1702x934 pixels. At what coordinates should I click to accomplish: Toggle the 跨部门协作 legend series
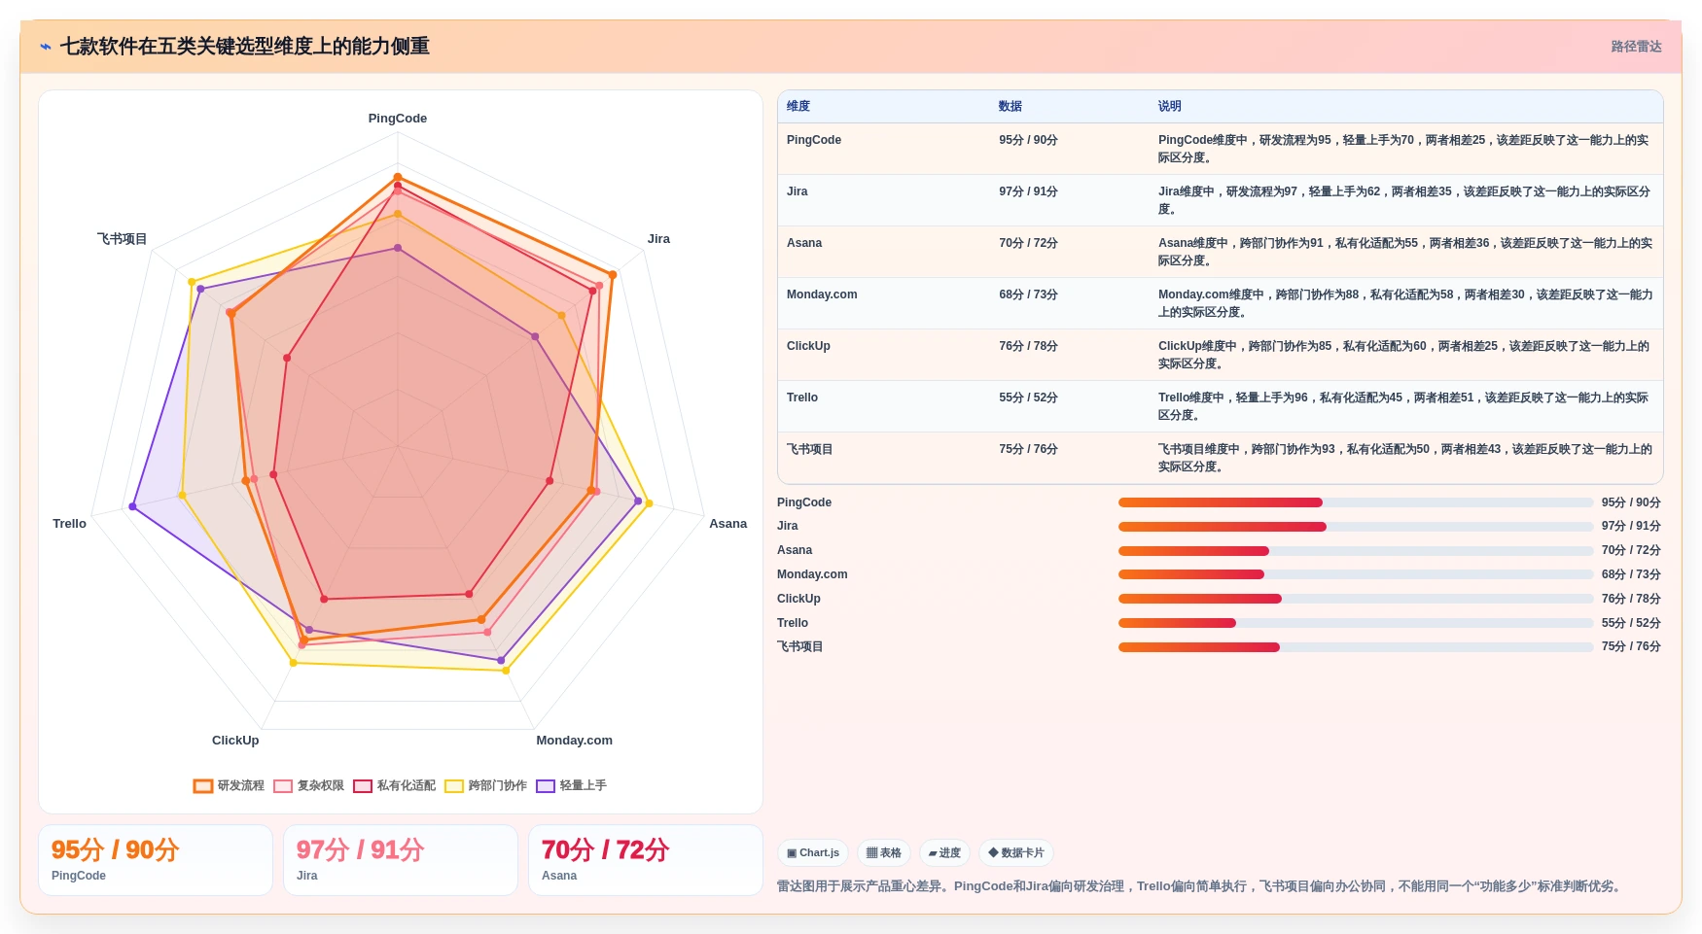(485, 785)
